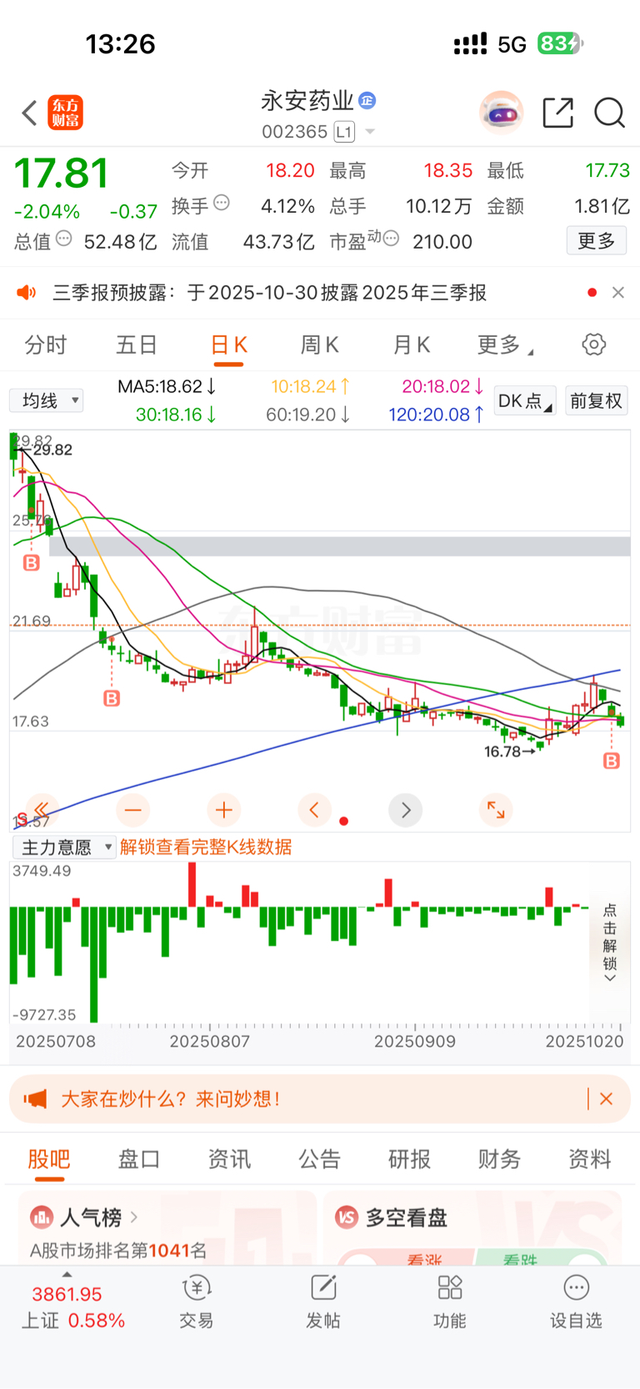Zoom out chart with minus icon

coord(133,810)
